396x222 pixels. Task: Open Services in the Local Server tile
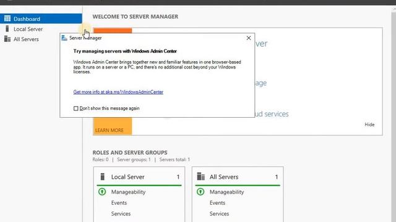pos(121,213)
